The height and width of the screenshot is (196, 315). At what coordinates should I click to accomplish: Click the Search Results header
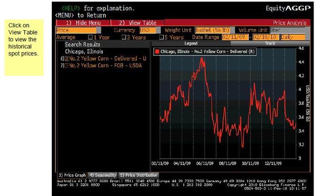(82, 45)
